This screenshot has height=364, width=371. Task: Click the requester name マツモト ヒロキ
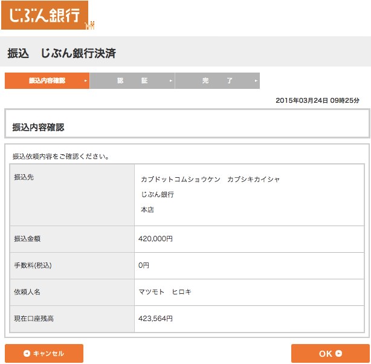165,292
